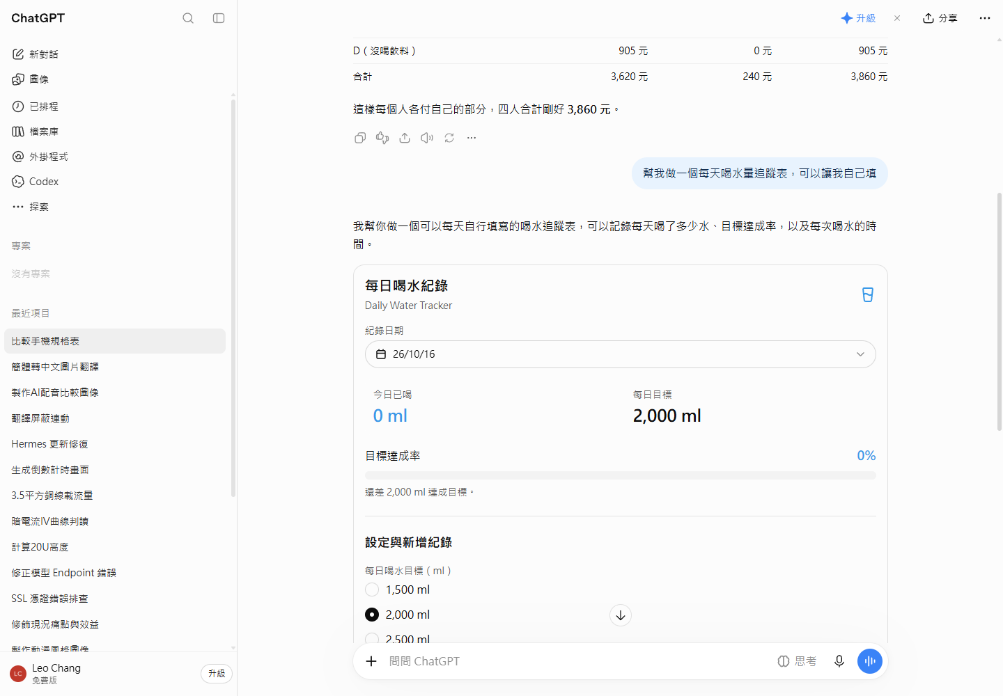Click the plus attach icon in the composer
This screenshot has height=696, width=1003.
[371, 661]
